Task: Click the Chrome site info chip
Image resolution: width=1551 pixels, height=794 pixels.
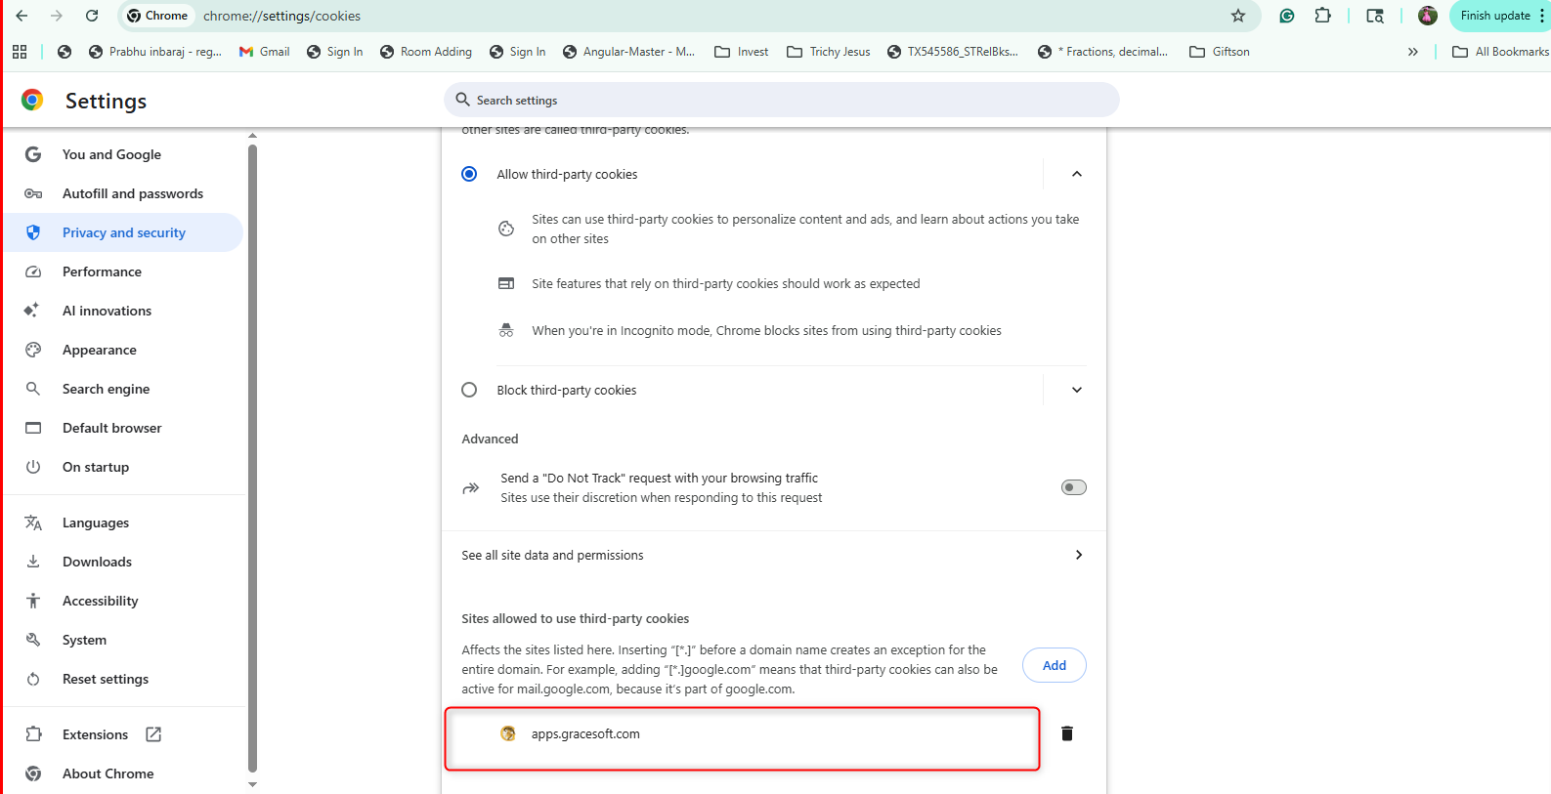Action: (x=157, y=16)
